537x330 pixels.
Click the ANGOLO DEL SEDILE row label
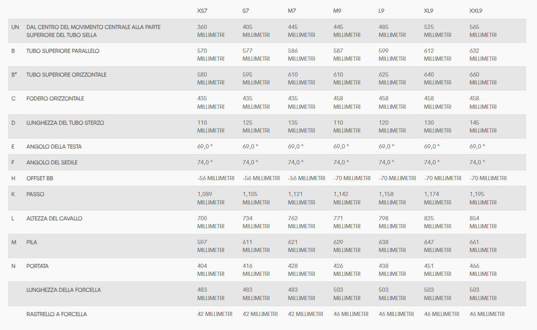click(52, 162)
